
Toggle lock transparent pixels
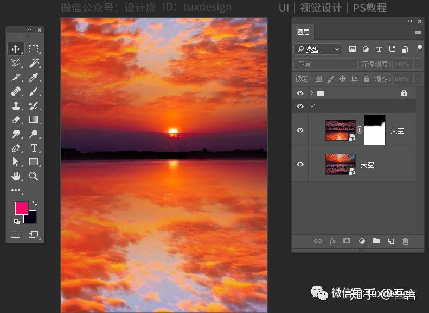318,79
